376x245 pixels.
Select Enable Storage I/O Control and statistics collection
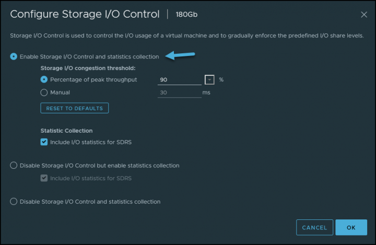coord(14,56)
